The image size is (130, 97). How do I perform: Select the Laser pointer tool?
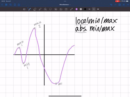pos(71,9)
